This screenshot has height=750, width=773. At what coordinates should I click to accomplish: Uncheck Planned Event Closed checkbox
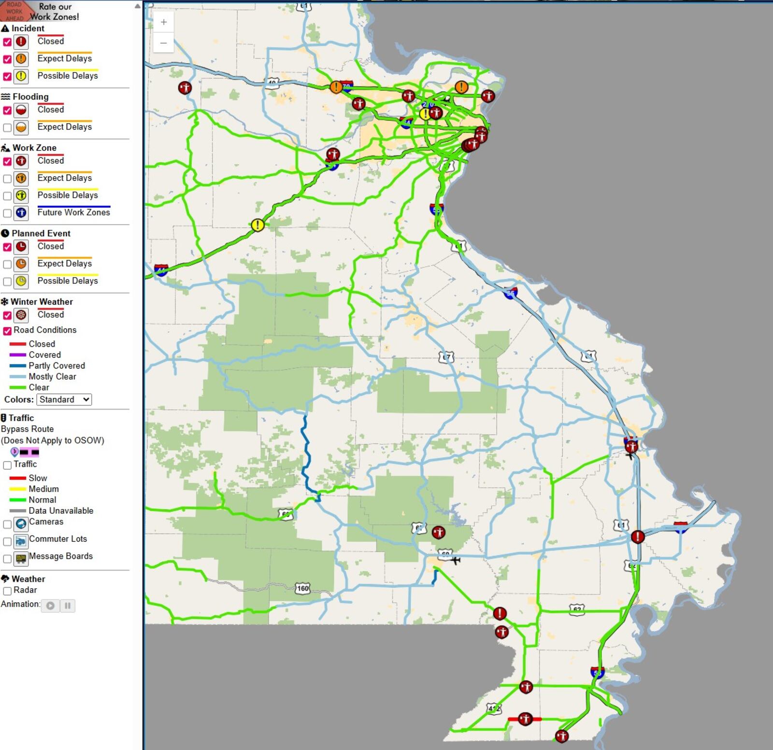click(7, 247)
